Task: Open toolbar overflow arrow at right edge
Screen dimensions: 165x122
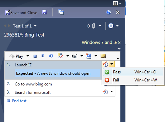Action: point(118,59)
